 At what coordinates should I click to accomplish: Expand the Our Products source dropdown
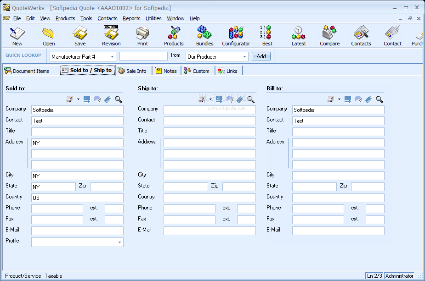point(244,57)
